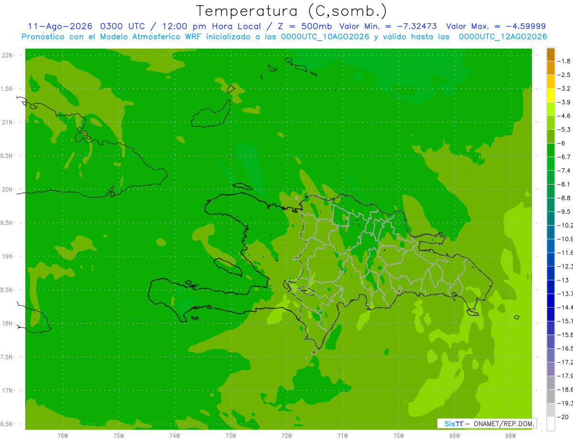This screenshot has height=442, width=573.
Task: Click the '68W' longitude label
Action: pos(510,436)
